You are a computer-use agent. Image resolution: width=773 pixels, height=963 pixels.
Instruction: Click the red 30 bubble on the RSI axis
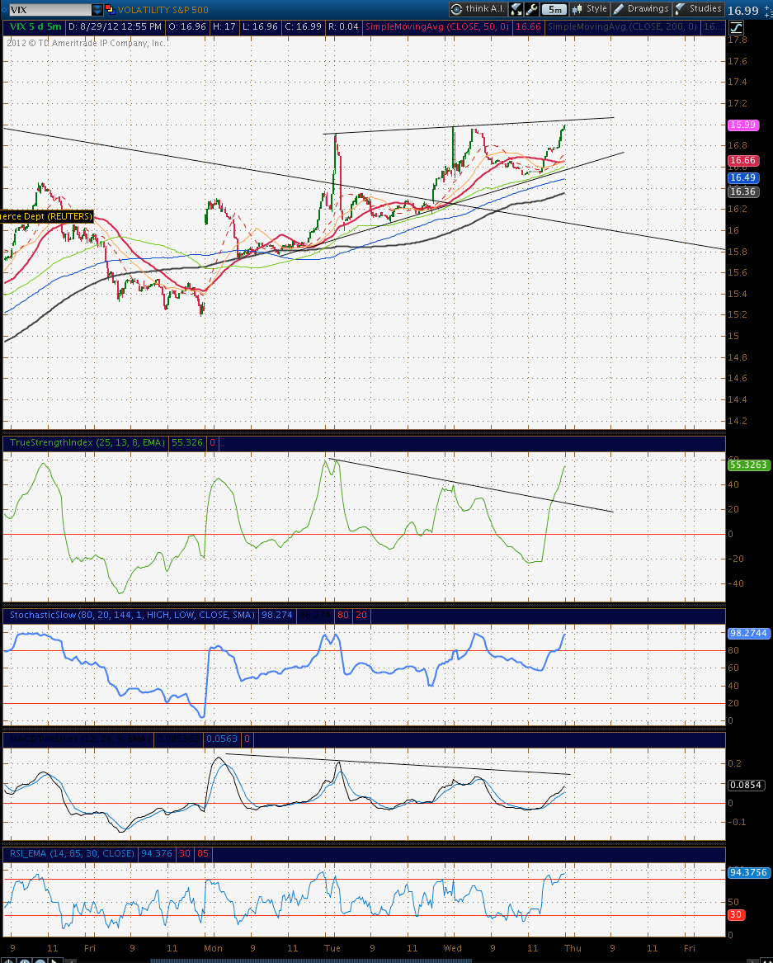point(736,915)
